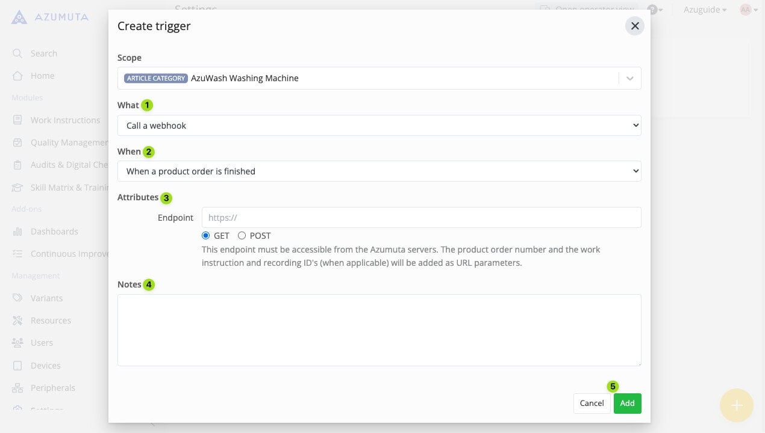
Task: Select the GET radio button
Action: pos(206,236)
